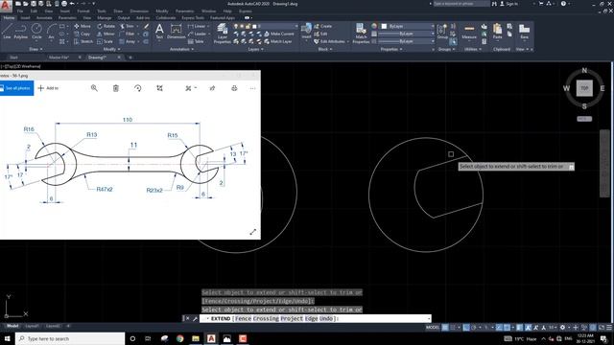Select the Text annotation tool
Image resolution: width=614 pixels, height=345 pixels.
click(159, 32)
